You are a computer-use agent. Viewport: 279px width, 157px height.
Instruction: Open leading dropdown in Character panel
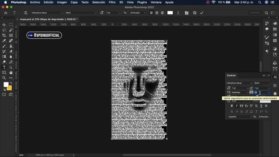(262, 88)
